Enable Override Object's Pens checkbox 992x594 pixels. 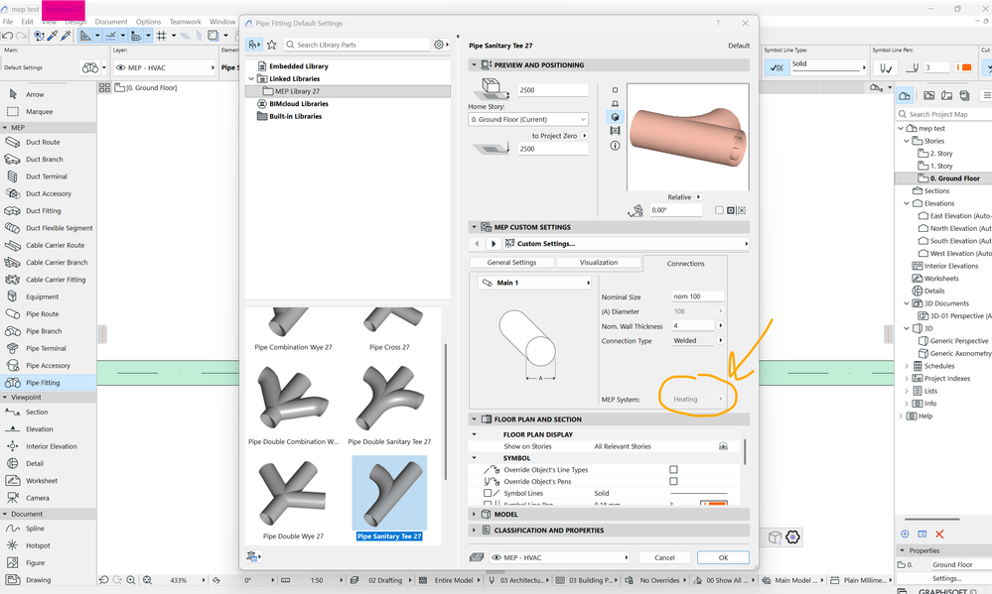(x=673, y=482)
